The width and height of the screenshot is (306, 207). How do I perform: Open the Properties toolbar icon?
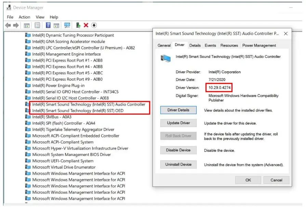coord(37,25)
